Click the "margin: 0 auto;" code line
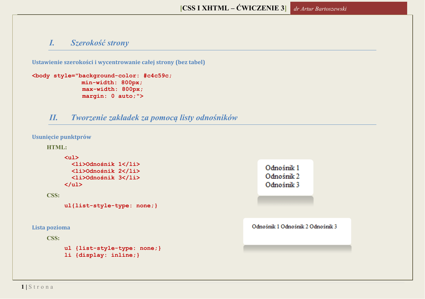 click(112, 96)
